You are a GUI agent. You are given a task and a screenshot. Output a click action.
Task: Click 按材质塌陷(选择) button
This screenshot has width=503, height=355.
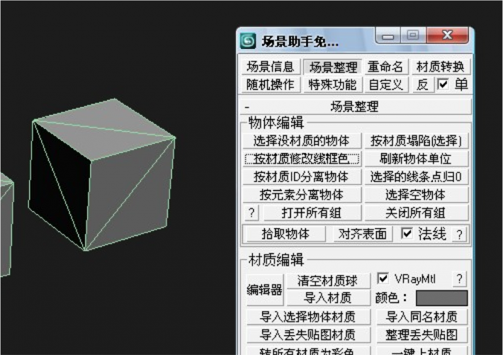pyautogui.click(x=416, y=140)
